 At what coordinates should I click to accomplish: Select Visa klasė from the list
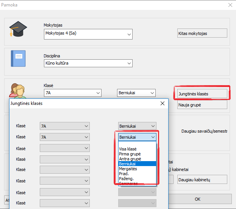point(128,149)
